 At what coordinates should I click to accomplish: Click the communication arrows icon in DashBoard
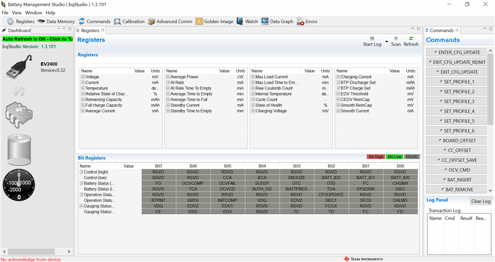[x=19, y=91]
